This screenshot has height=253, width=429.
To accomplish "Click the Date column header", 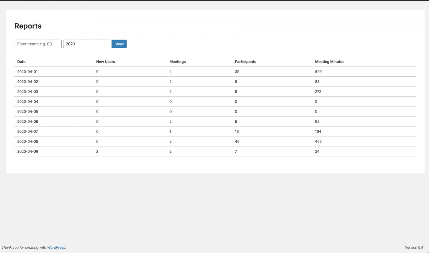I will 21,62.
